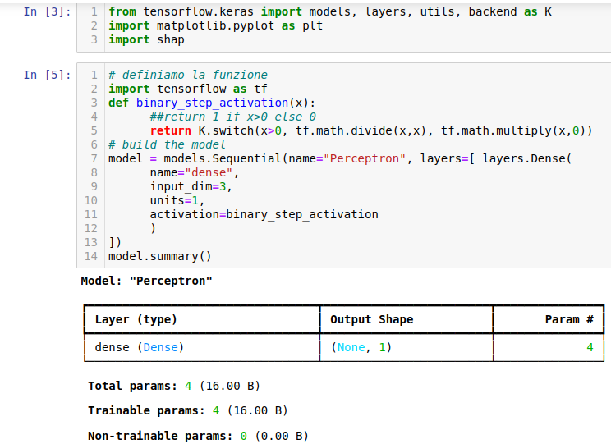Screen dimensions: 611x444
Task: Click the input_dim=3 argument line
Action: point(191,187)
